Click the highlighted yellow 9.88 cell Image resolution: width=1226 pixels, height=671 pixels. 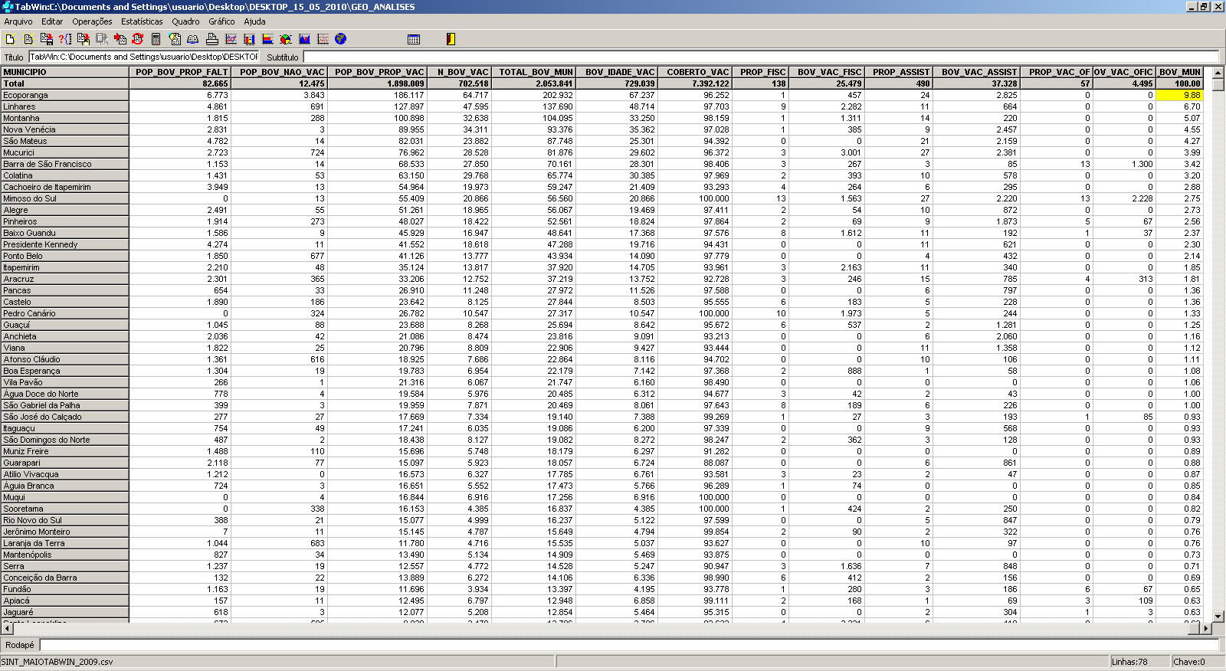coord(1179,95)
